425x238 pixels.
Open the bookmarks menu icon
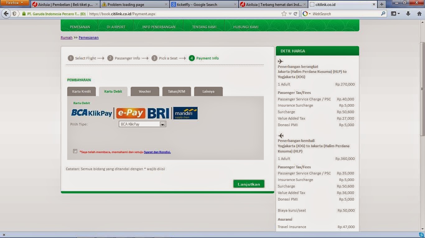[395, 14]
